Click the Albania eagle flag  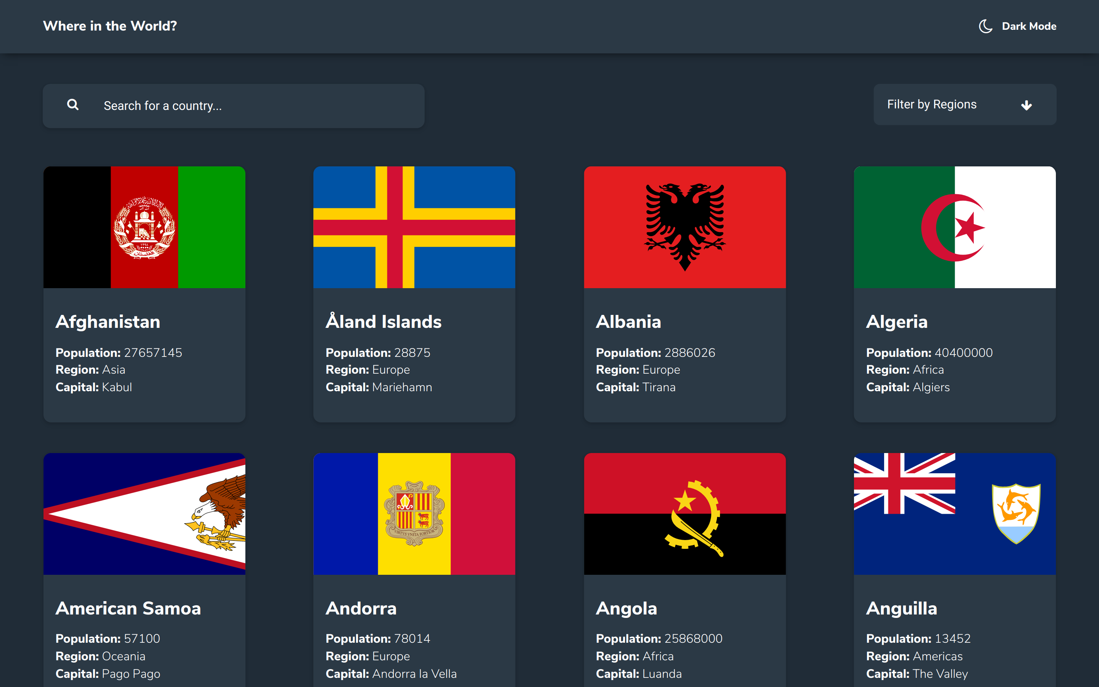[x=684, y=227]
